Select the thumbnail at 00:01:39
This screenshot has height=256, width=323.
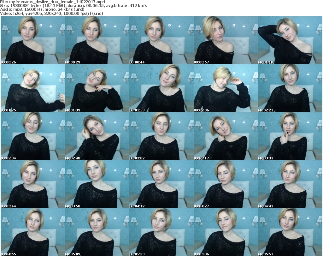tap(97, 88)
